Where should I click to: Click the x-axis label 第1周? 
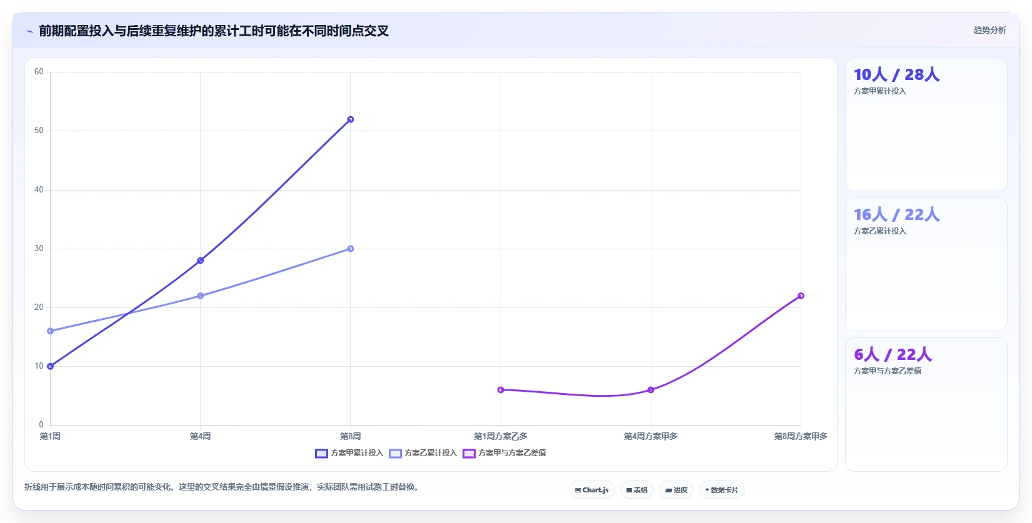[x=51, y=436]
